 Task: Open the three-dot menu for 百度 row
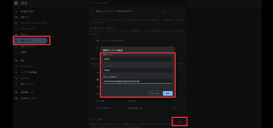point(182,101)
